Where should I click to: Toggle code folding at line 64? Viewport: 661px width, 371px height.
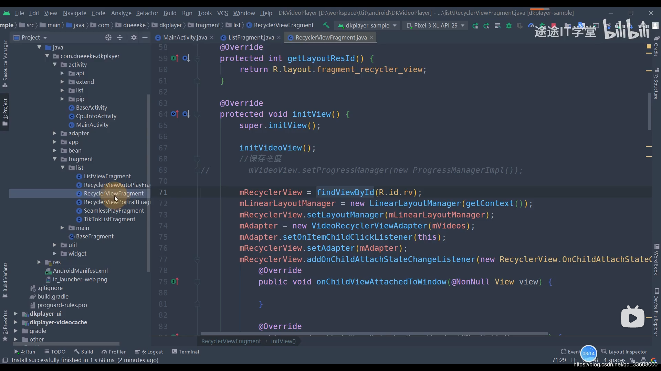(x=197, y=114)
